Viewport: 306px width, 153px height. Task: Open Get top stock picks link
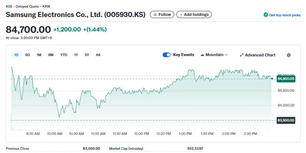click(285, 15)
